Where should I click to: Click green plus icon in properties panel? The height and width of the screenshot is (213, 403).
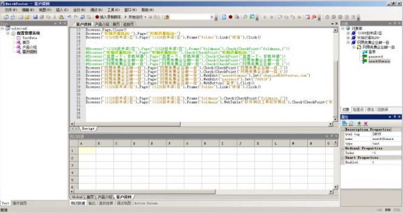tap(359, 123)
